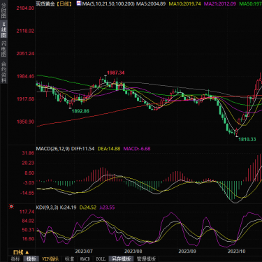
Task: Click the 2023/08 date marker
Action: pos(133,252)
